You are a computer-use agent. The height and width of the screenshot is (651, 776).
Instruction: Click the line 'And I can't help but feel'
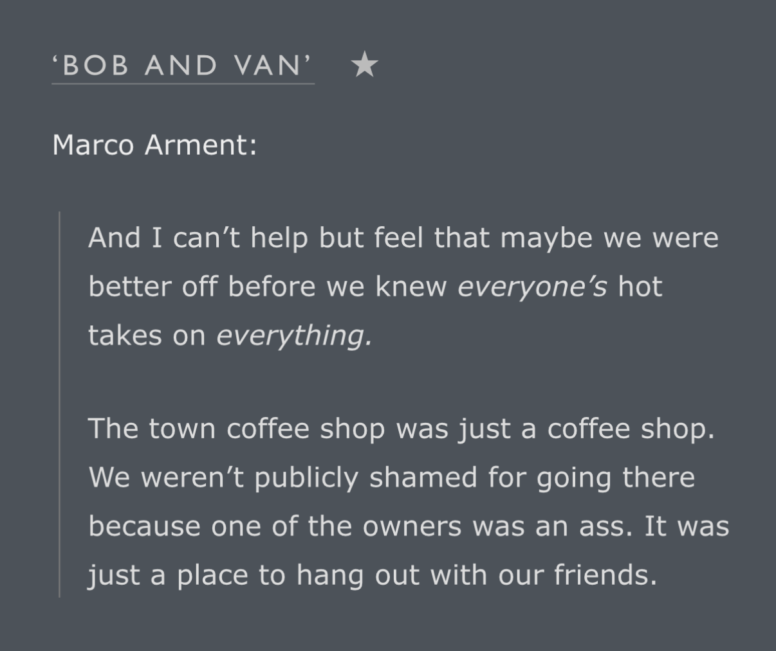(x=403, y=238)
